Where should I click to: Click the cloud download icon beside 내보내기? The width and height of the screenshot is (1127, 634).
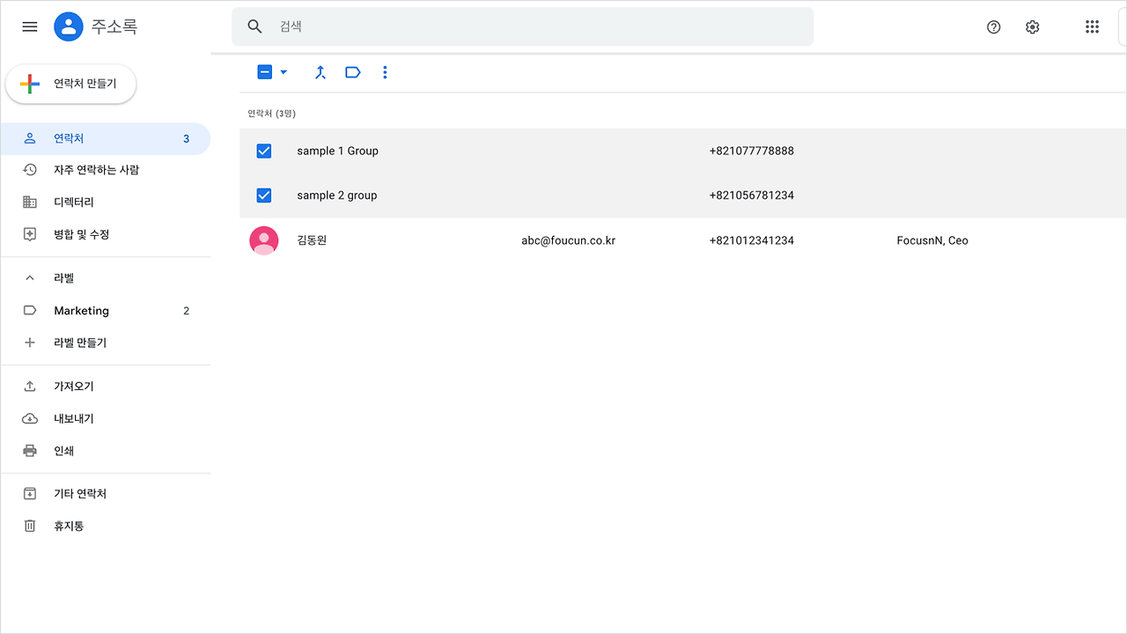pyautogui.click(x=30, y=418)
